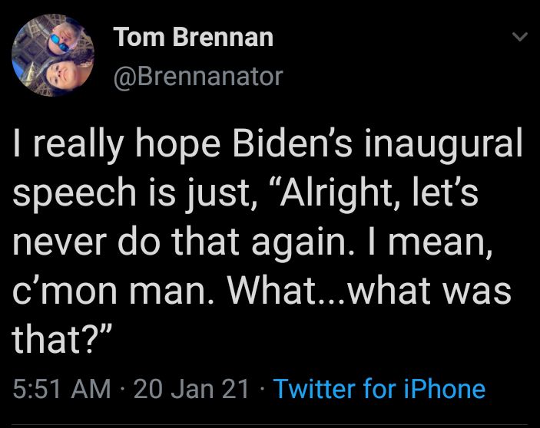This screenshot has height=428, width=540.
Task: Click the Twitter for iPhone source link
Action: (x=379, y=389)
